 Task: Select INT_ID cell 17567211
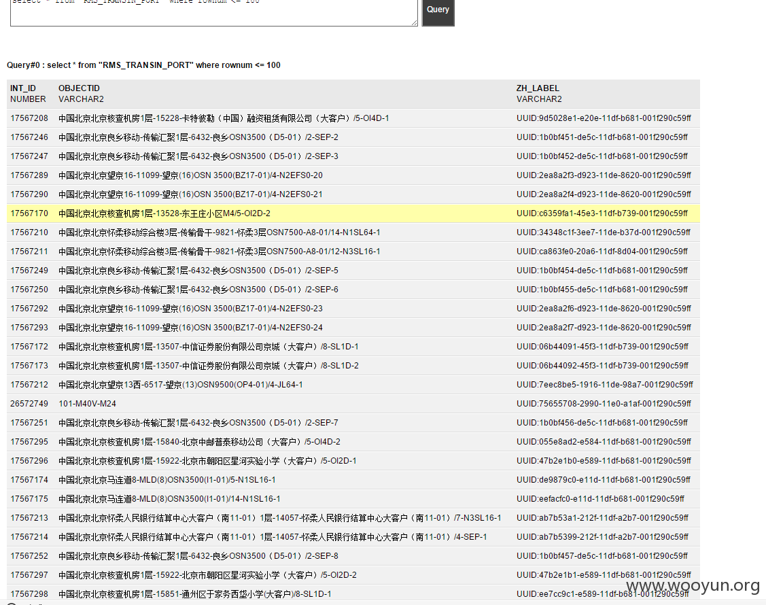point(29,252)
